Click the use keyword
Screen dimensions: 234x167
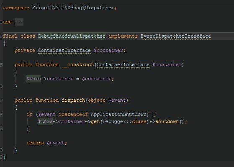[x=7, y=22]
